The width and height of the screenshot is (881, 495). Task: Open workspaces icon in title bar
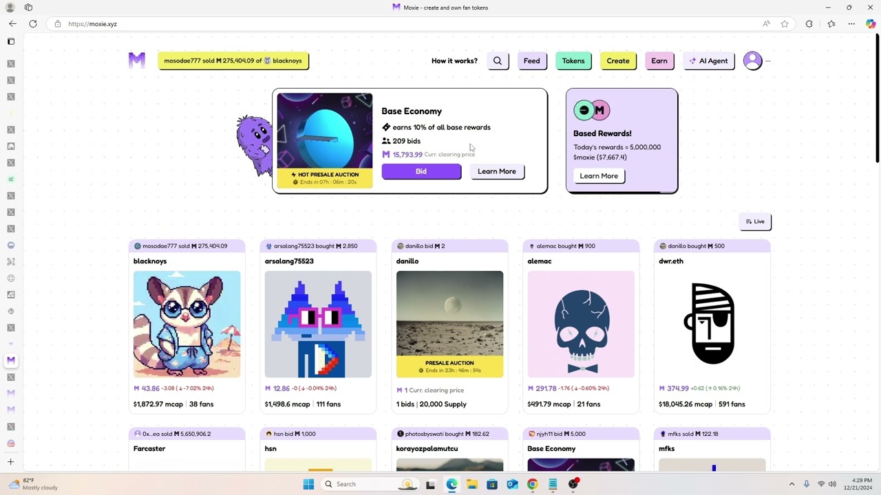(28, 7)
